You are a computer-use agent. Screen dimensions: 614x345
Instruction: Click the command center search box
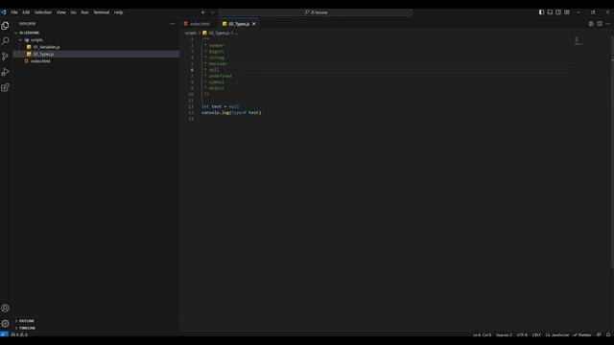[316, 12]
